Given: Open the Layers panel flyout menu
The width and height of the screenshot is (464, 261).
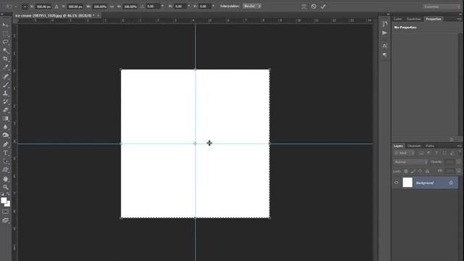Looking at the screenshot, I should tap(459, 146).
